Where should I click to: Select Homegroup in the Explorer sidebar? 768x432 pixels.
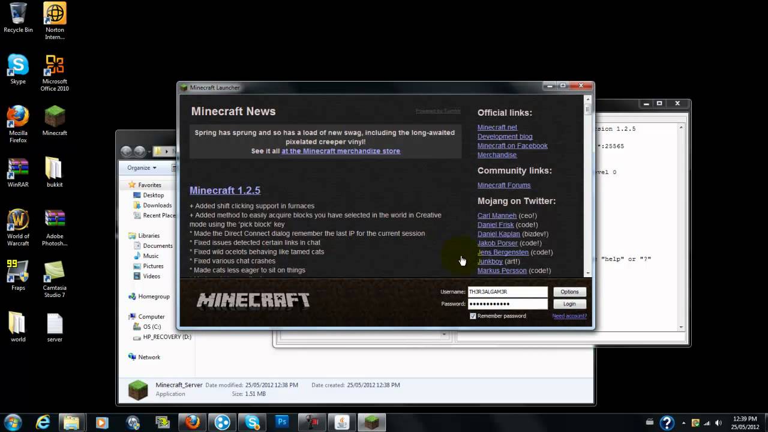154,296
